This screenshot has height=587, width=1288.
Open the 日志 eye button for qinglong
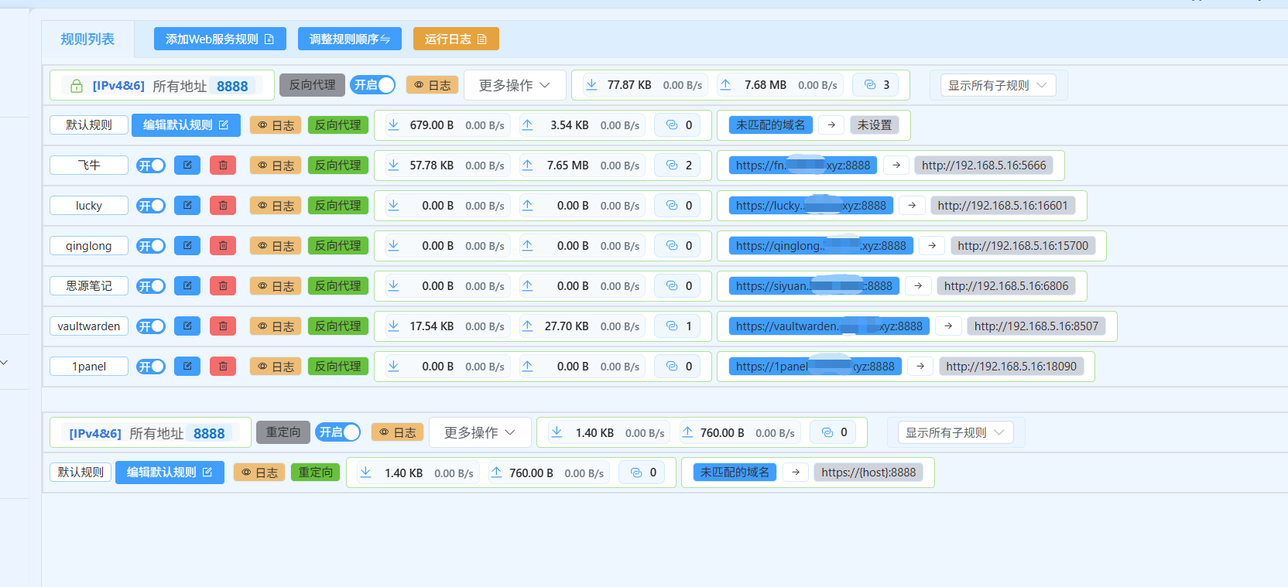tap(276, 246)
